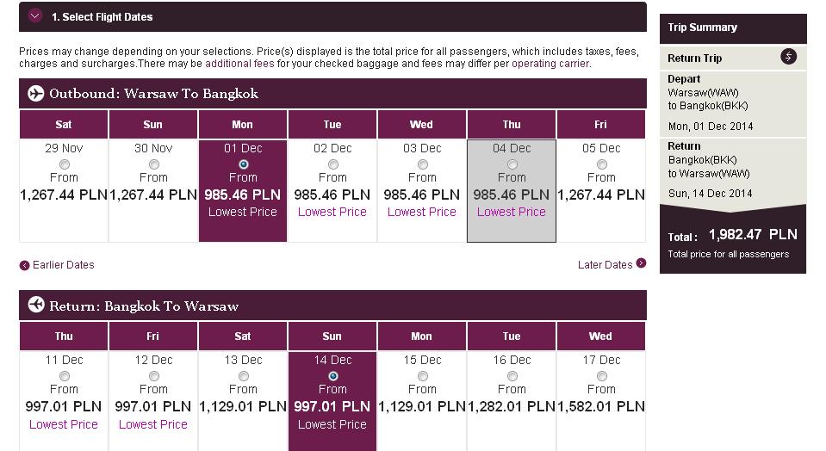
Task: Click the Sat return day column header
Action: click(x=242, y=337)
